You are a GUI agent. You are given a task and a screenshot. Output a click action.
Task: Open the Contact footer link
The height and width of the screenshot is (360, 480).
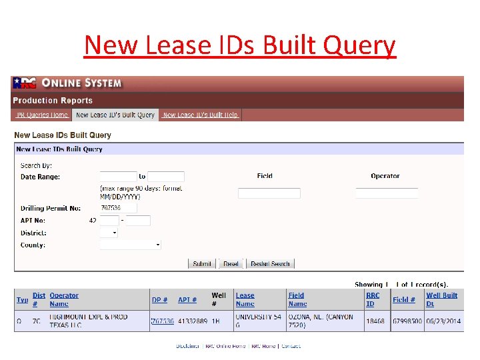[x=291, y=346]
